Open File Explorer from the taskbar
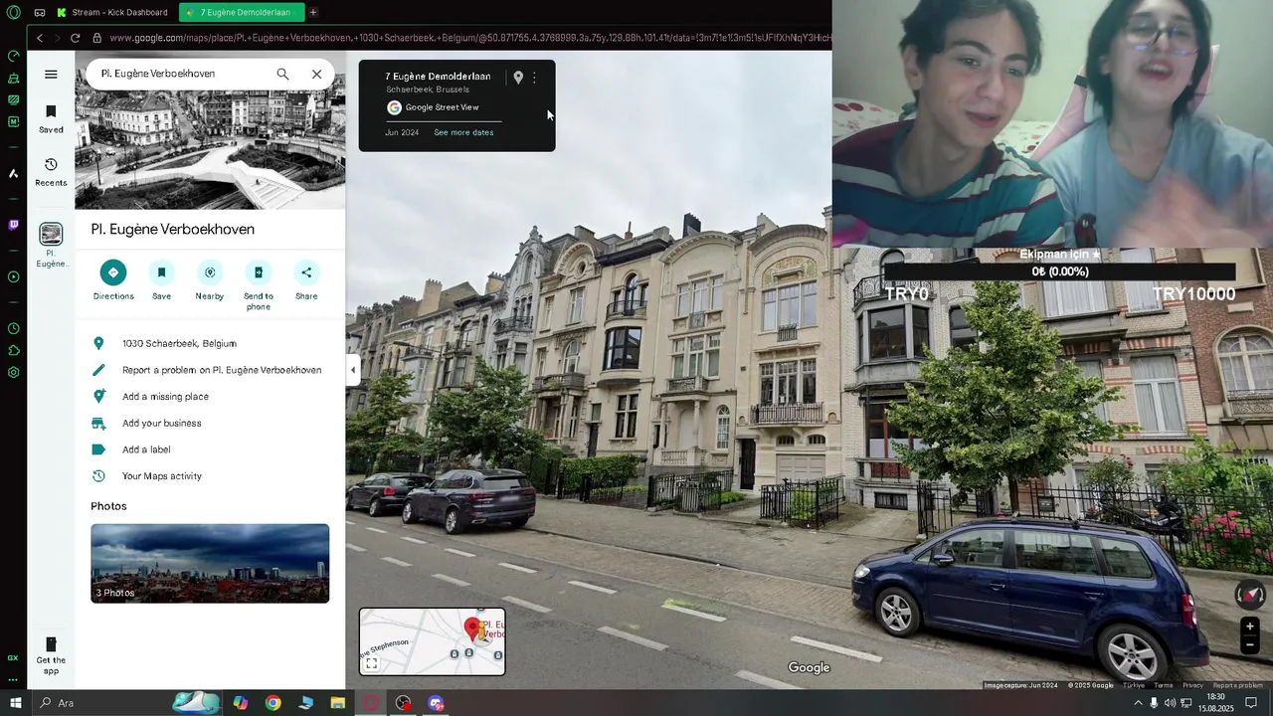The width and height of the screenshot is (1273, 716). 338,703
